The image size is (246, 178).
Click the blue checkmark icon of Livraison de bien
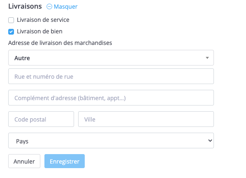pyautogui.click(x=11, y=32)
